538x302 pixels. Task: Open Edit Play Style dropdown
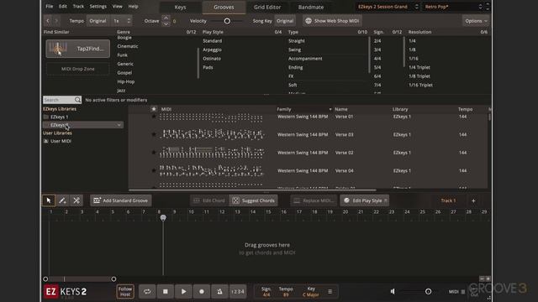click(x=364, y=200)
